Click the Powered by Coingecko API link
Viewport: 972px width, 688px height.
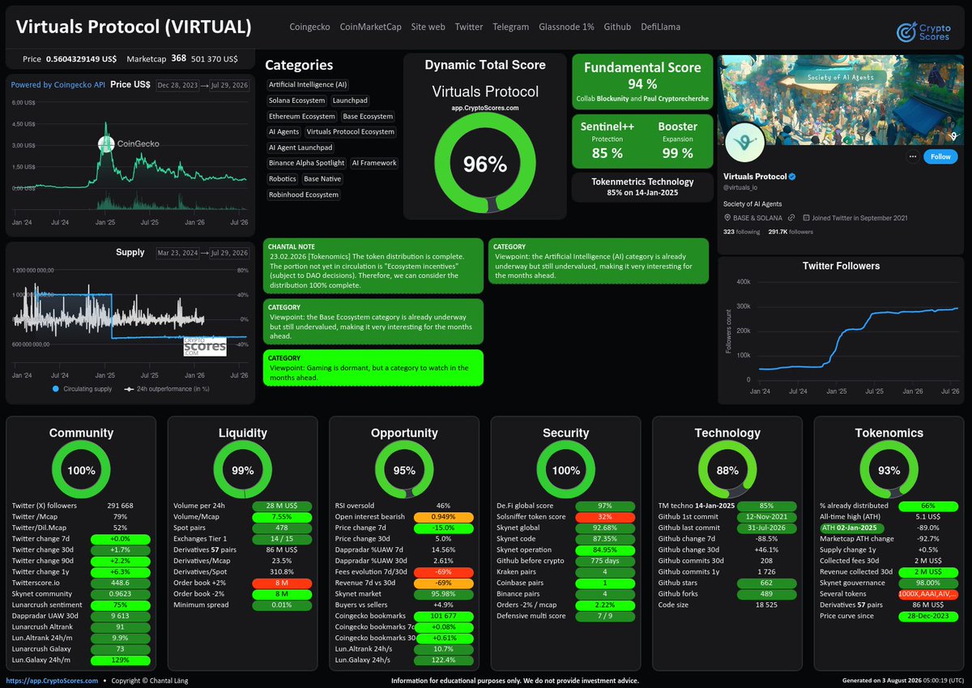coord(58,84)
